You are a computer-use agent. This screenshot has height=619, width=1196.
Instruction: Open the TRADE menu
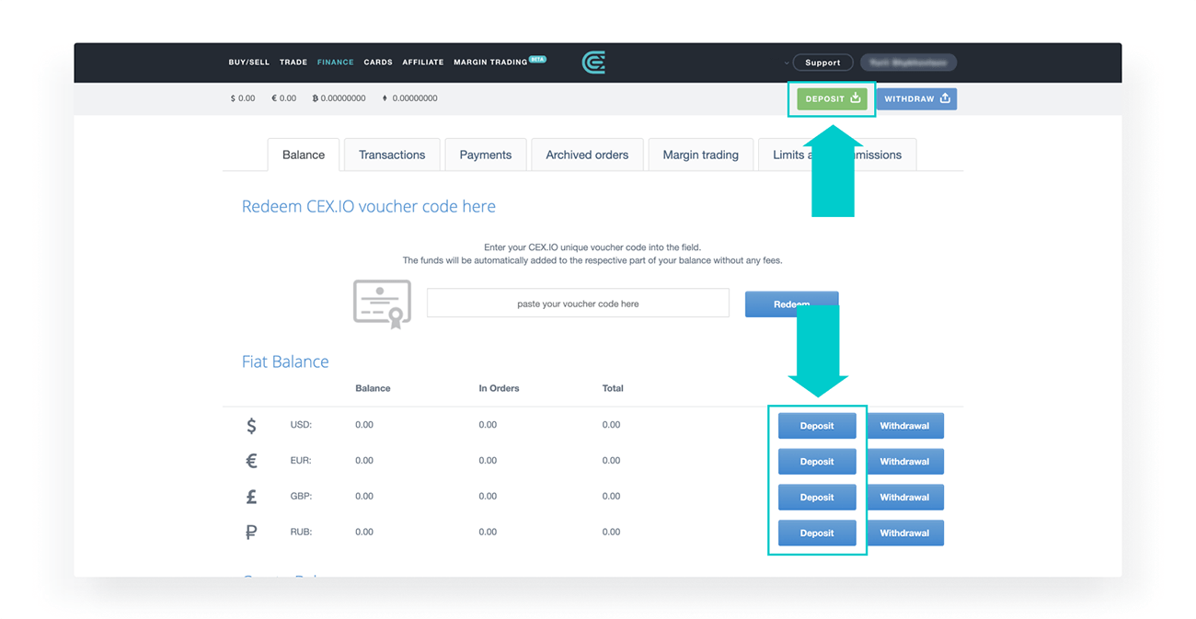point(293,63)
